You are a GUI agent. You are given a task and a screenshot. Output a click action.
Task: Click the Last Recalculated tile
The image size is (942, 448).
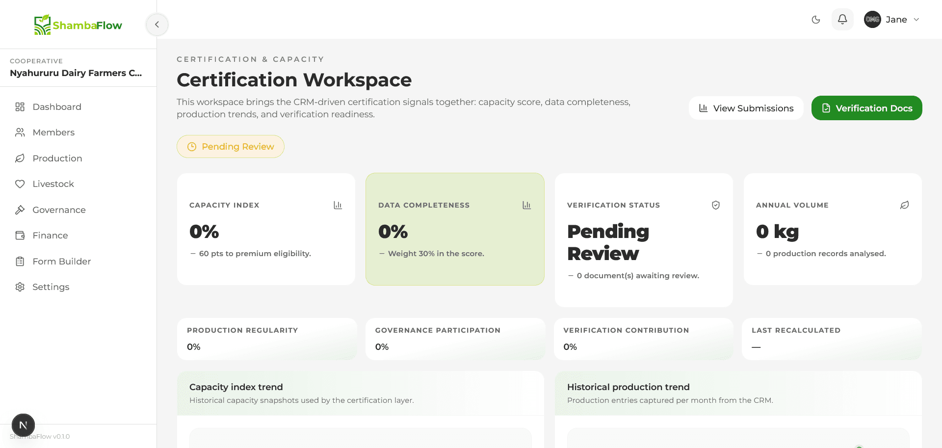click(832, 339)
